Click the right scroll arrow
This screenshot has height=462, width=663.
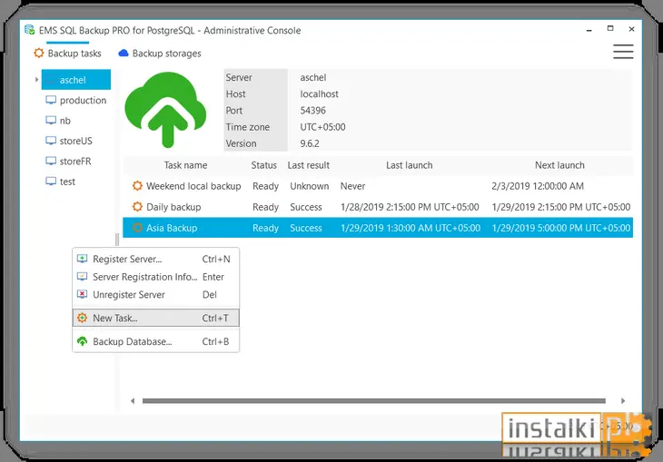pyautogui.click(x=623, y=400)
